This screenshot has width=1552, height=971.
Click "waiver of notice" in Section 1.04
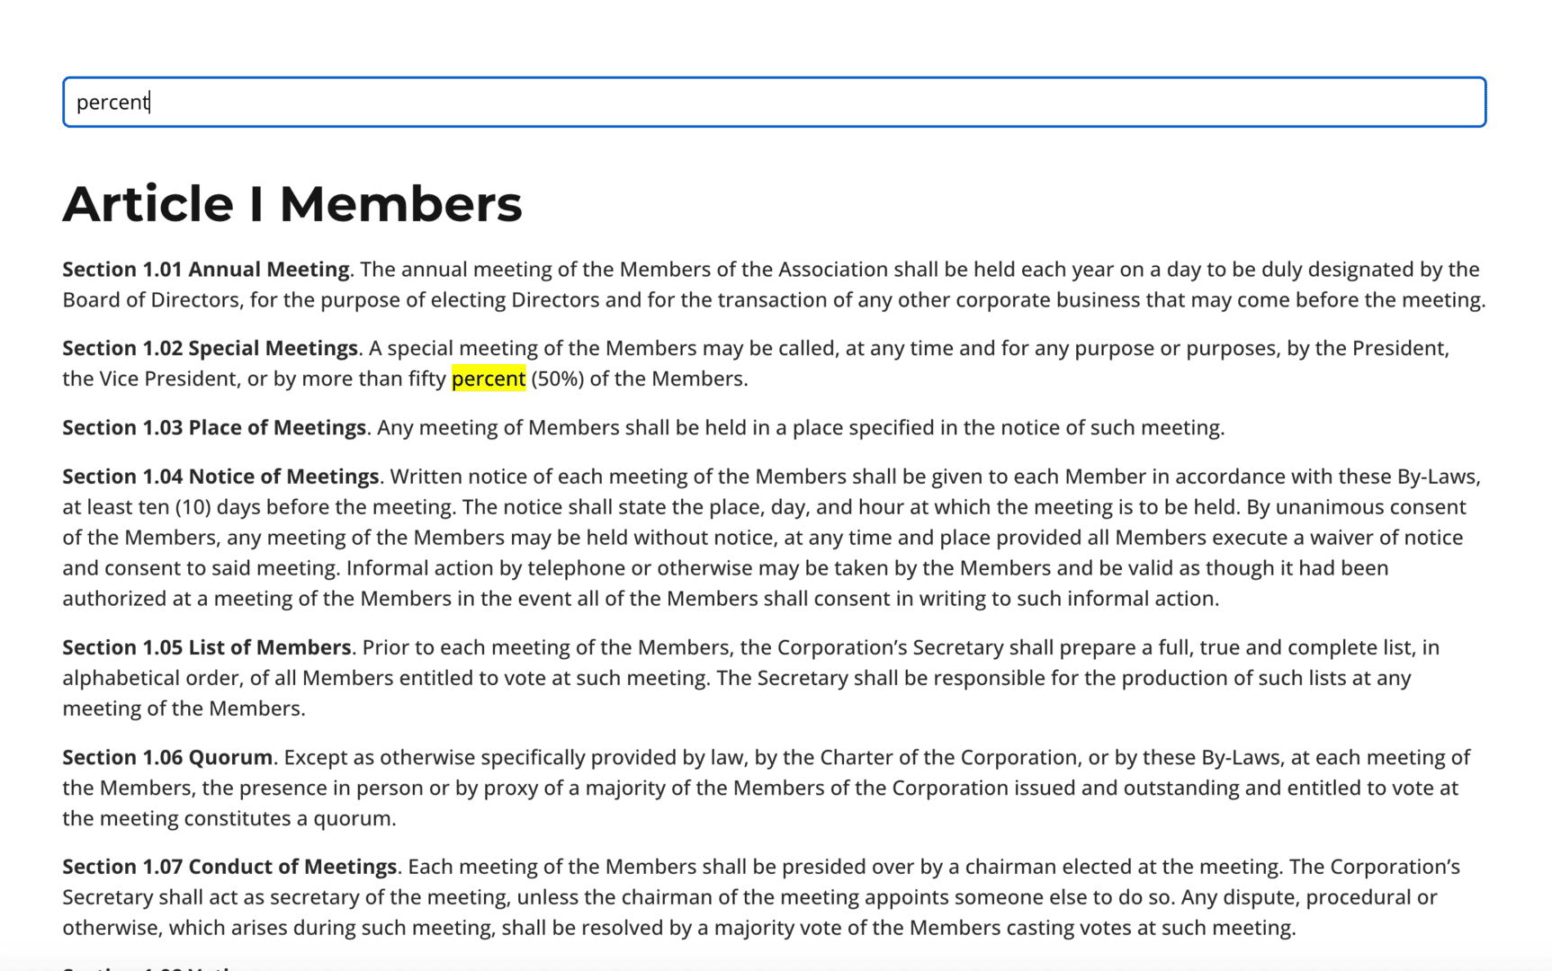pyautogui.click(x=1386, y=538)
